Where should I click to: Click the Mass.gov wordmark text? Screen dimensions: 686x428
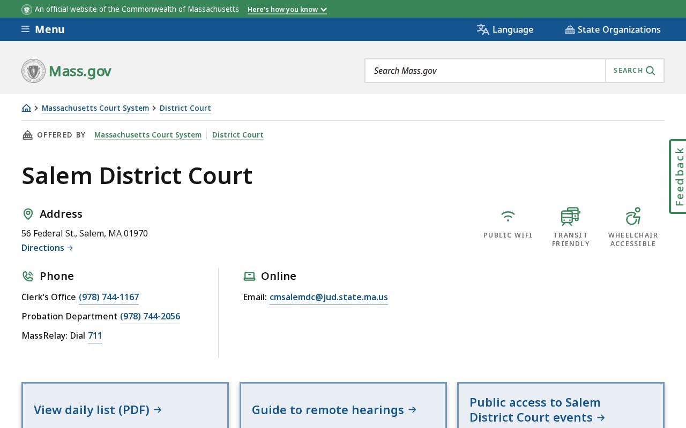(80, 71)
